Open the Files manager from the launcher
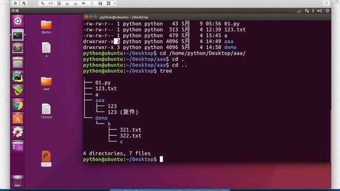 click(x=18, y=63)
